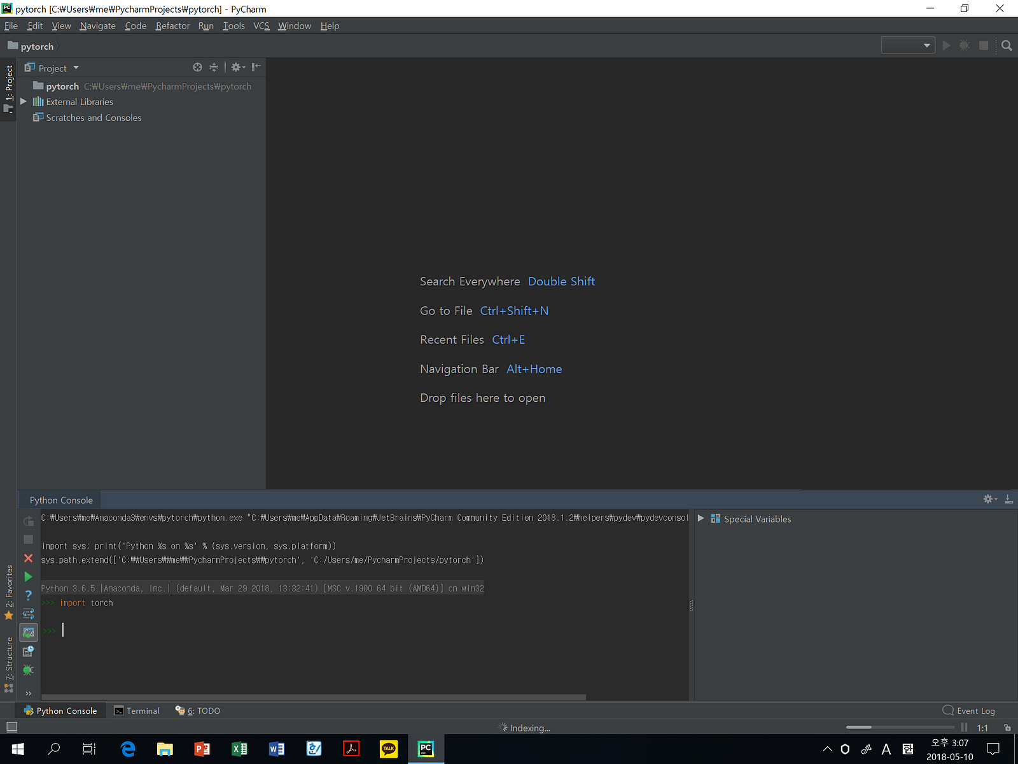Open Code menu

coord(136,25)
